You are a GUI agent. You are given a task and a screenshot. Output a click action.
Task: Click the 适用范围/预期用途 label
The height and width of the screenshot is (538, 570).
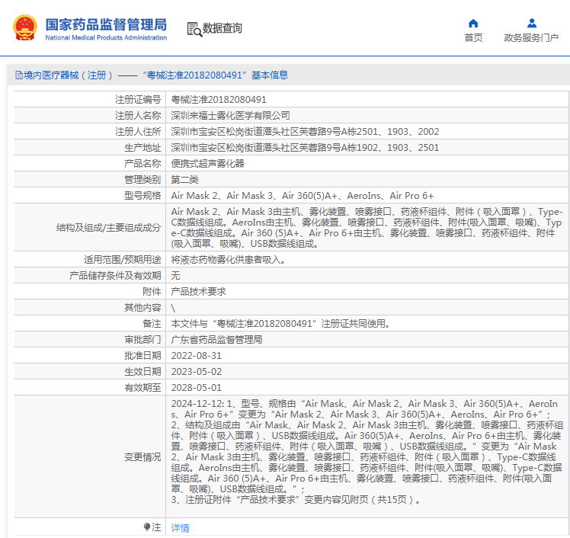tap(122, 260)
